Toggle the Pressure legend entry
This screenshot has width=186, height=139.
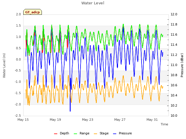coord(122,133)
